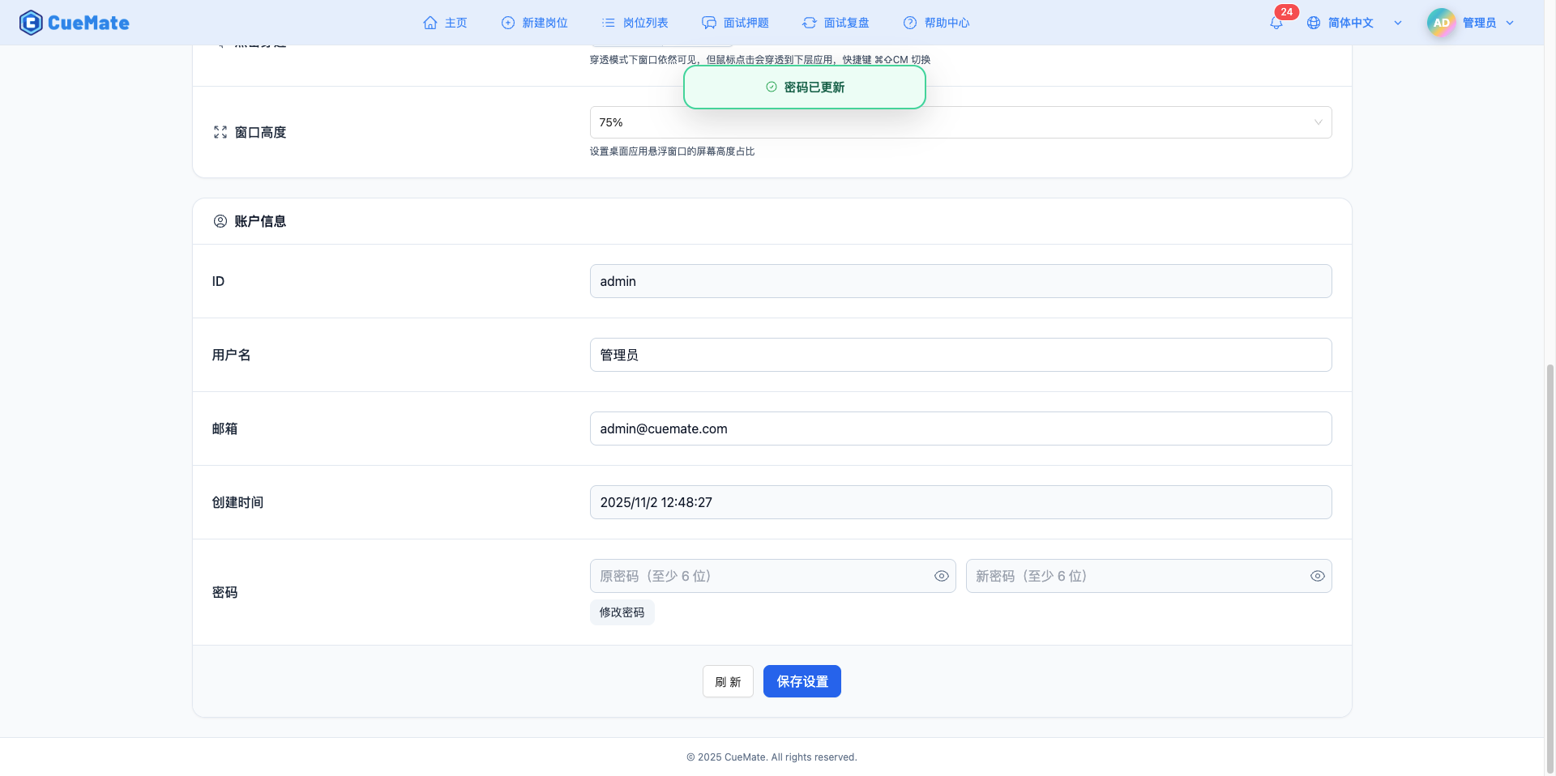Click the home icon beside 主页

click(x=430, y=23)
